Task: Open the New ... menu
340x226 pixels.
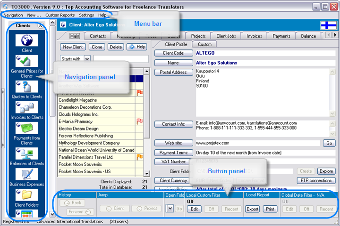Action: click(34, 15)
